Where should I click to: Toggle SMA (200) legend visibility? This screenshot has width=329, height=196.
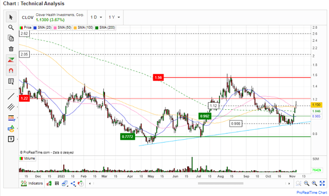(x=105, y=27)
